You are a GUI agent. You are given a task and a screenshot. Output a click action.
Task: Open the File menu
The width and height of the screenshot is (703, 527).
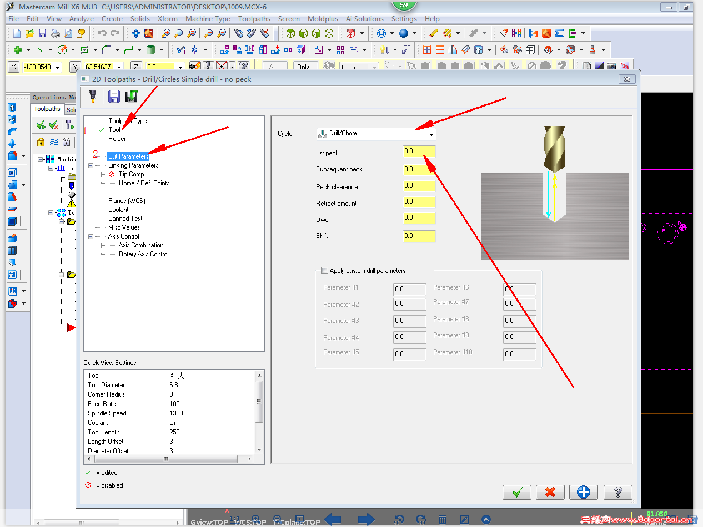coord(14,18)
